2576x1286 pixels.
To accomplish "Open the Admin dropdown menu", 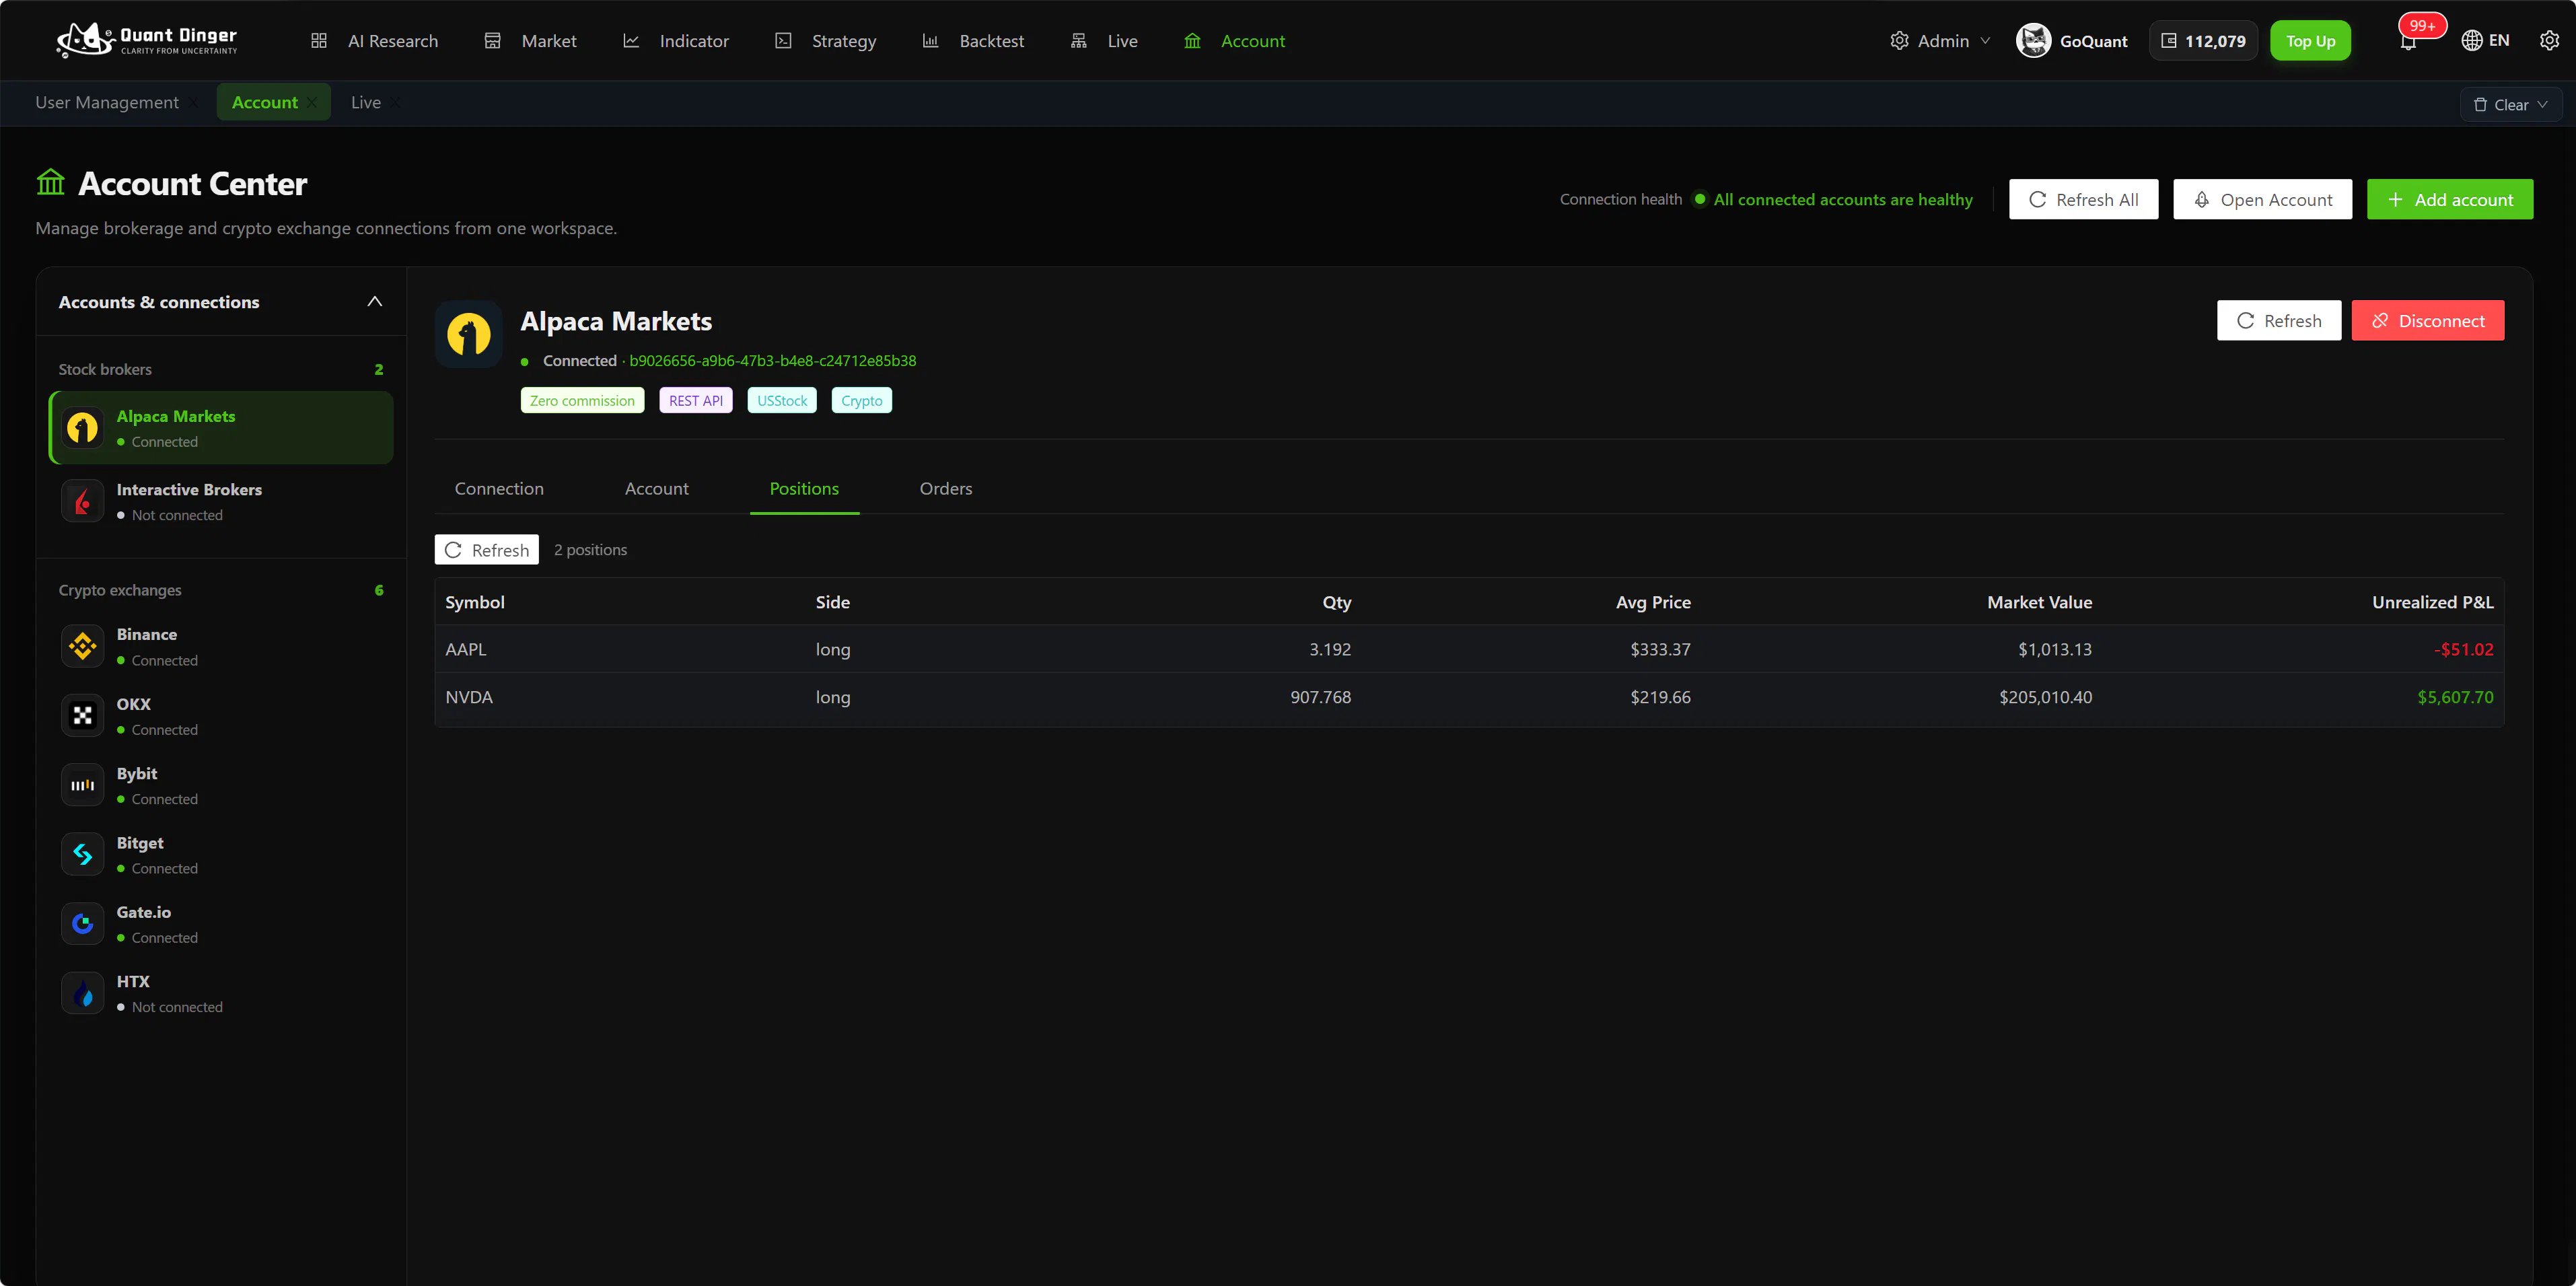I will tap(1940, 41).
